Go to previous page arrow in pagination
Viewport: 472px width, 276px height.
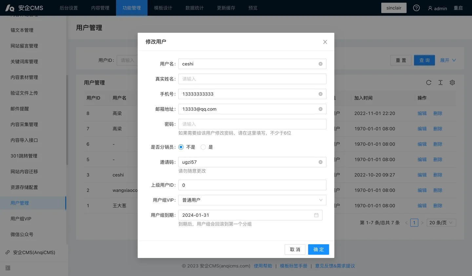(x=406, y=223)
